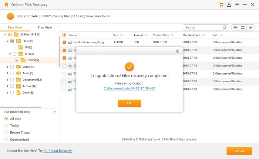Click the Audio speaker icon

[x=18, y=73]
